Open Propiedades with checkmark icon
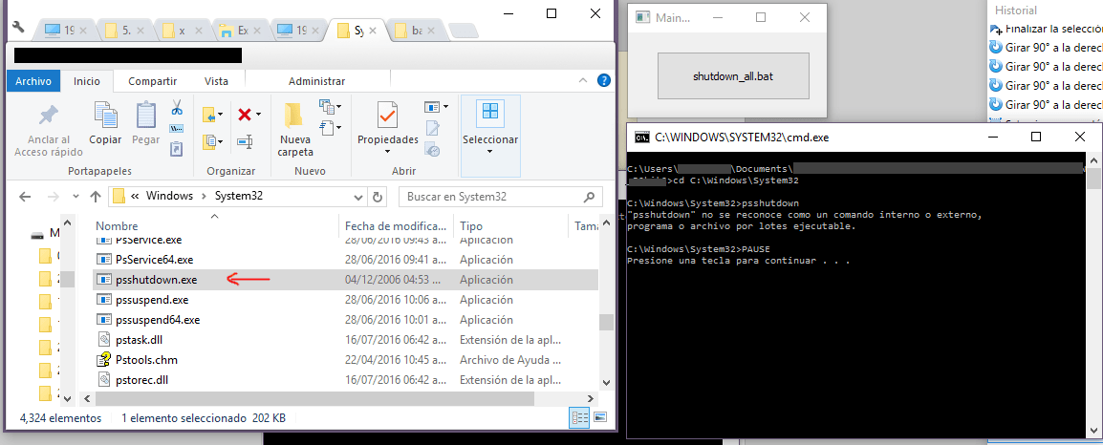 pos(387,116)
